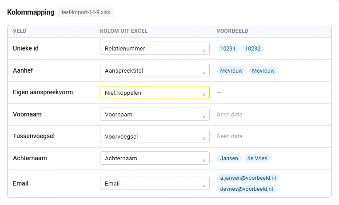Click 'Geen data' in the Tussenvoegsel row
The image size is (339, 205).
pos(229,136)
